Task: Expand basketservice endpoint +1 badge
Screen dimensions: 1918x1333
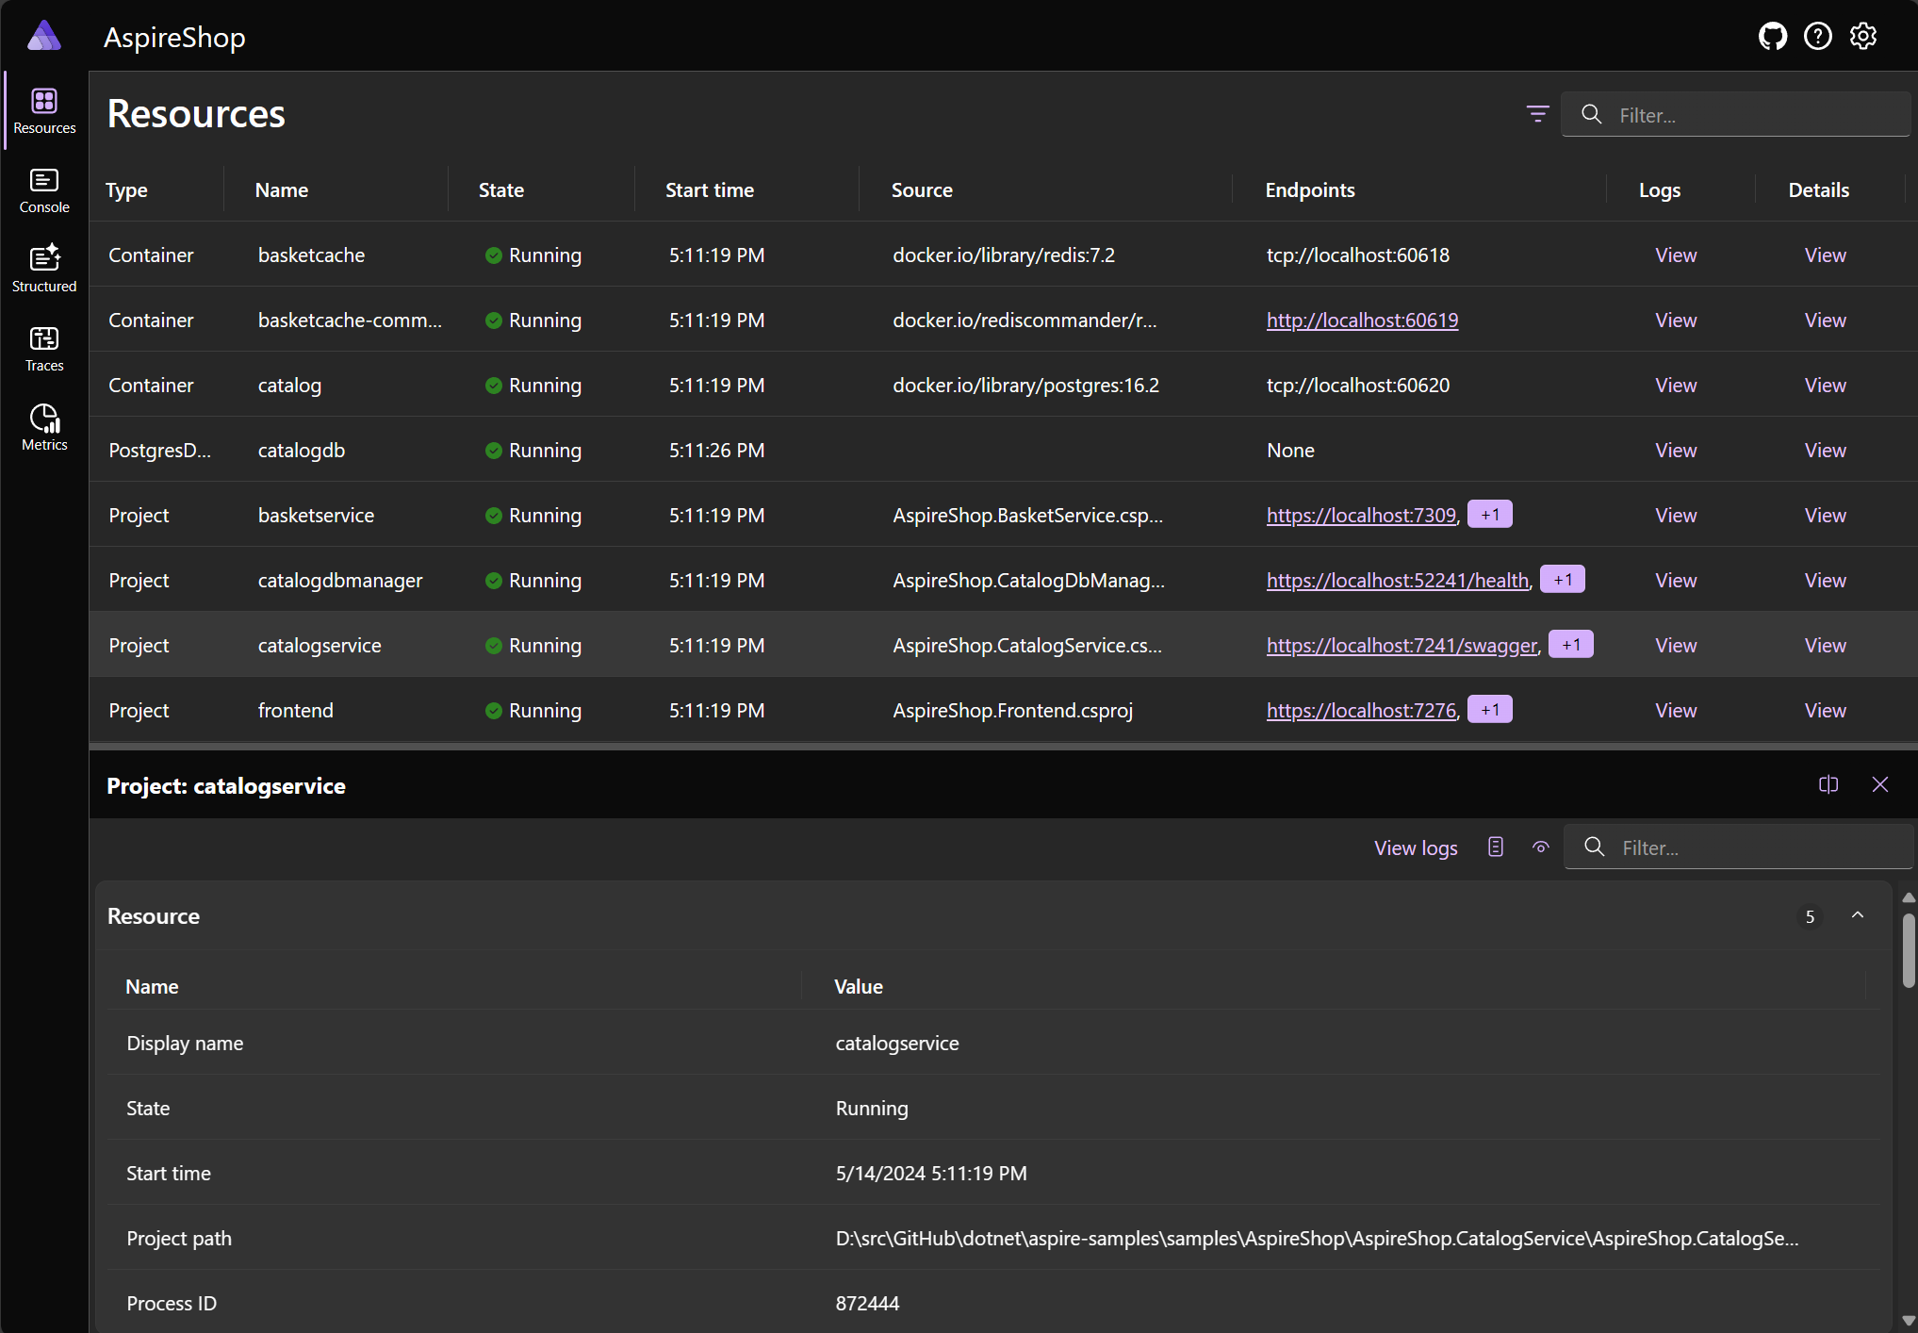Action: (1492, 515)
